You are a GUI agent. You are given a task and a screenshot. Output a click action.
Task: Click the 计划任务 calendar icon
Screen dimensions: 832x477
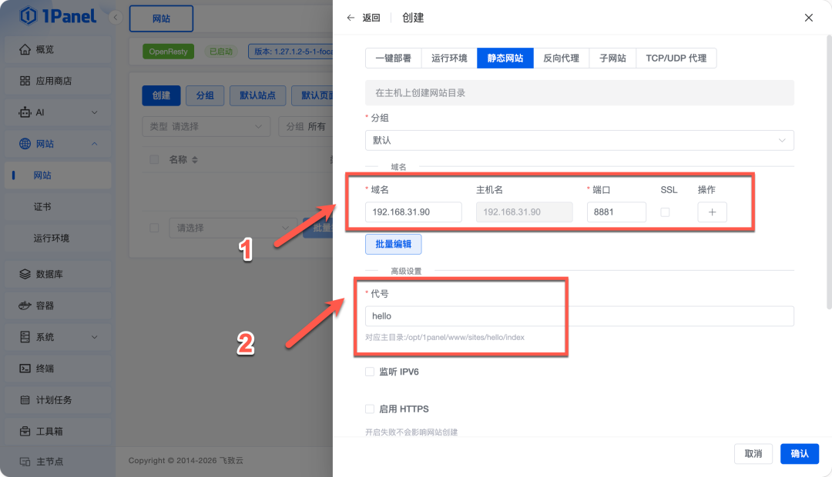[25, 400]
